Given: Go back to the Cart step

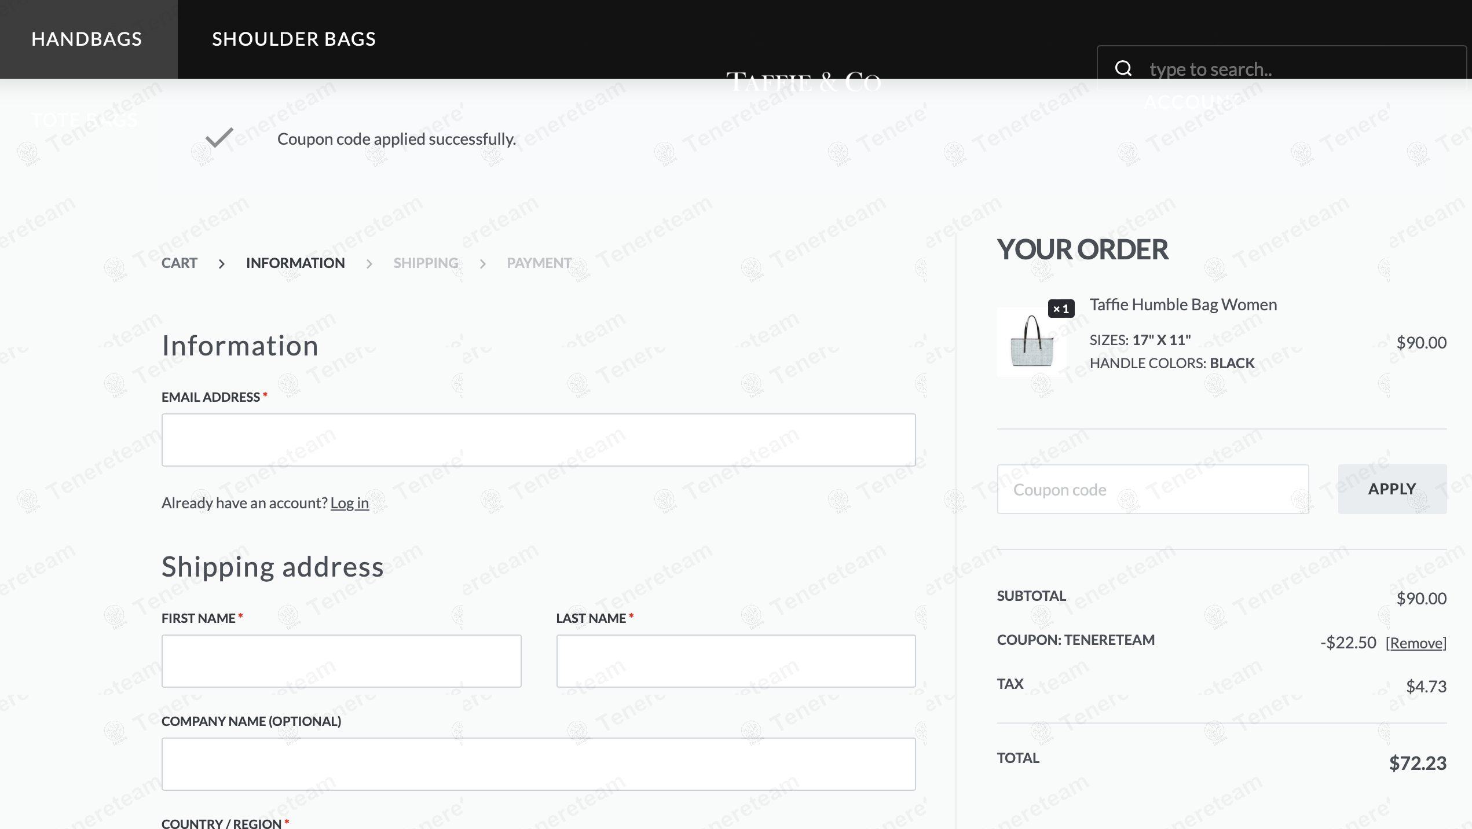Looking at the screenshot, I should coord(180,263).
